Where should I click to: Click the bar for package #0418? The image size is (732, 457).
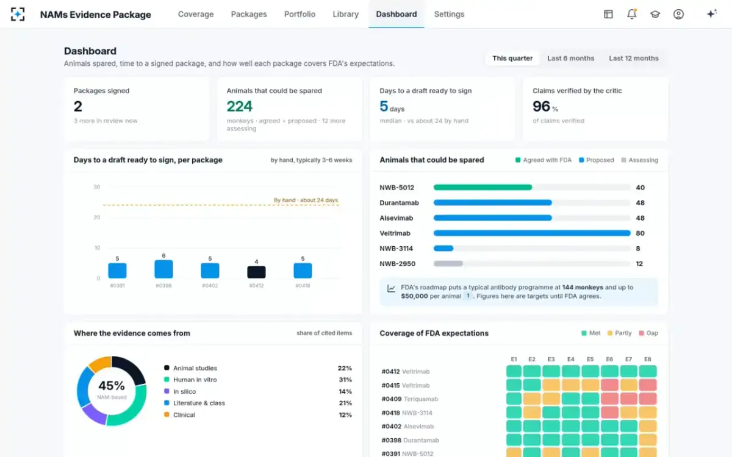tap(303, 271)
